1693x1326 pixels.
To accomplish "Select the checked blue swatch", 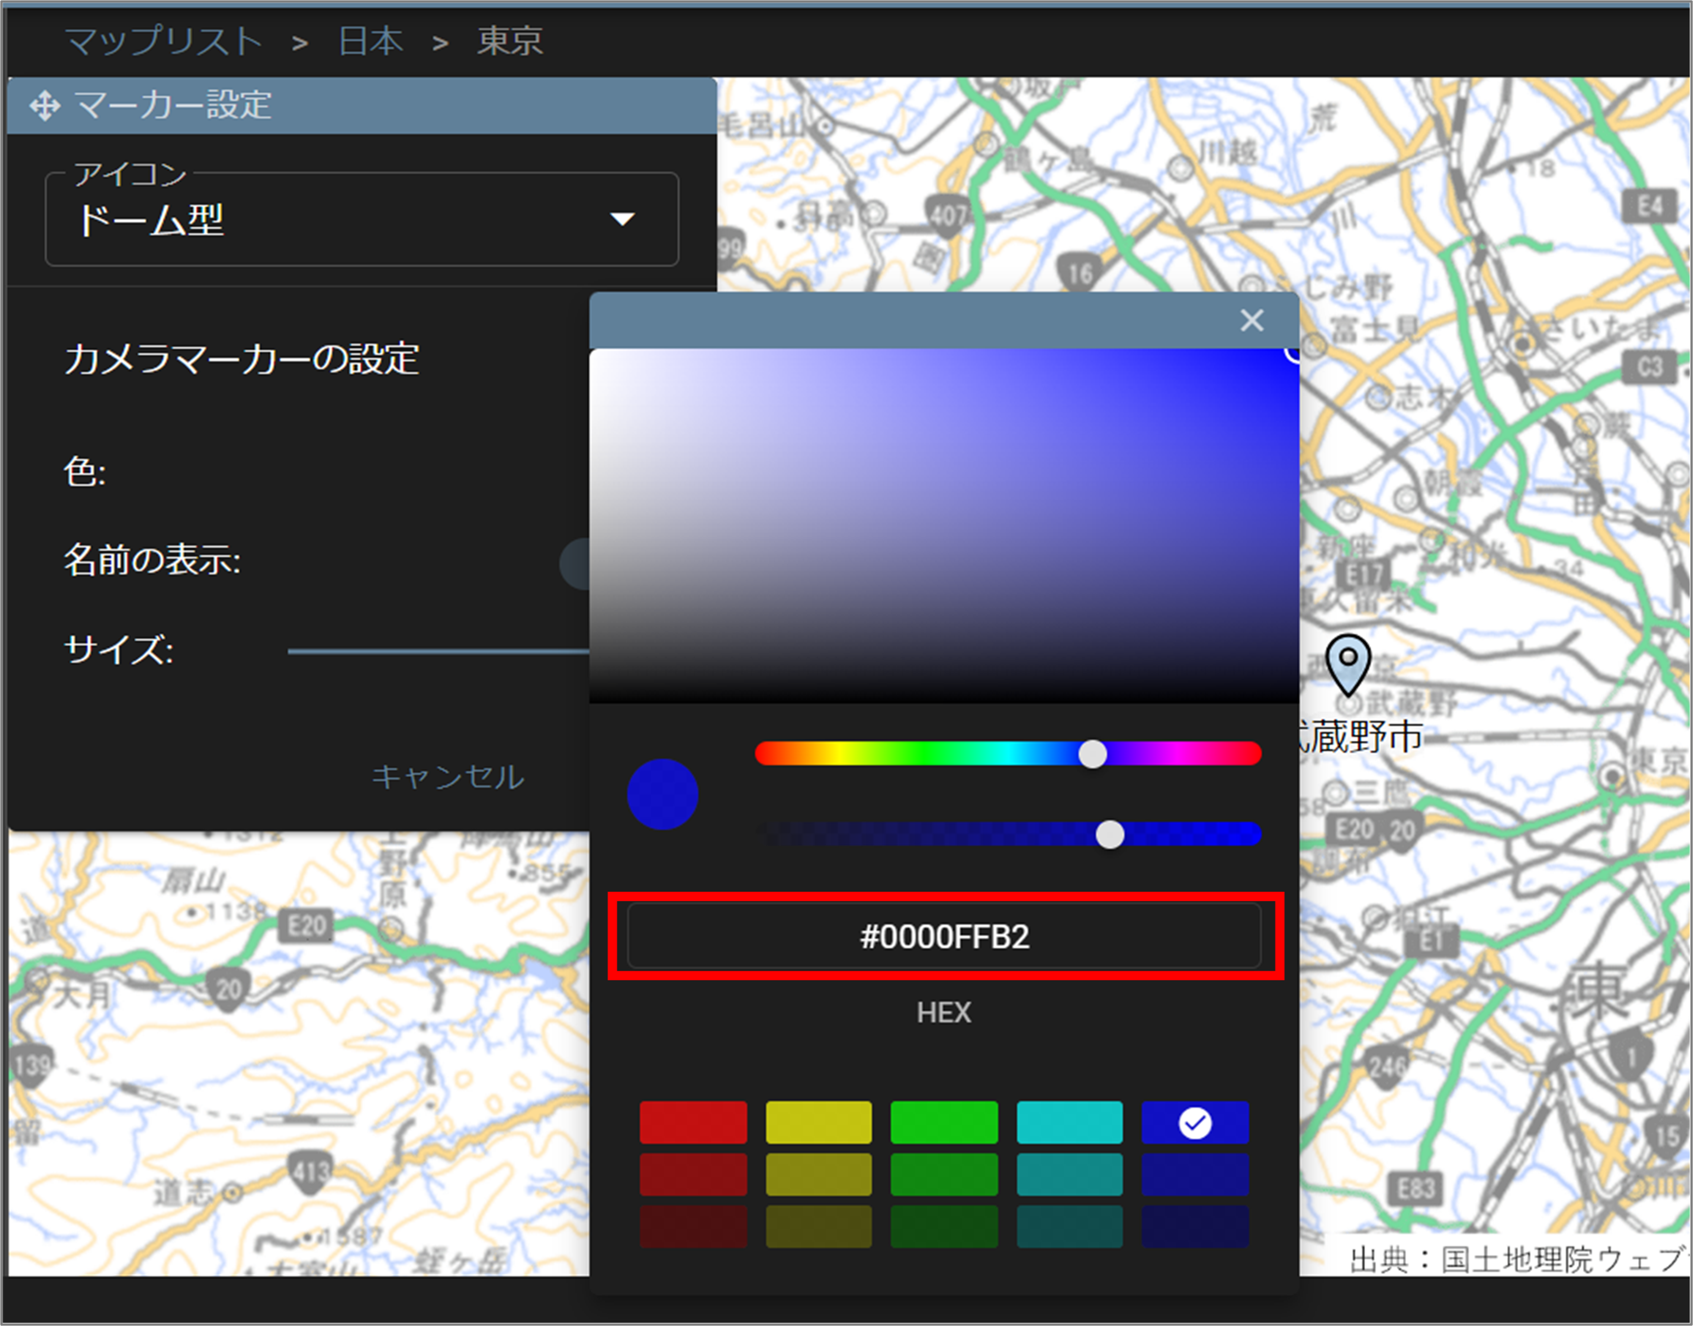I will pyautogui.click(x=1195, y=1122).
